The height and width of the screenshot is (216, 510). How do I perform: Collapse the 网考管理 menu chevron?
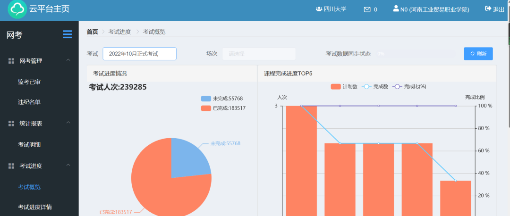coord(68,60)
